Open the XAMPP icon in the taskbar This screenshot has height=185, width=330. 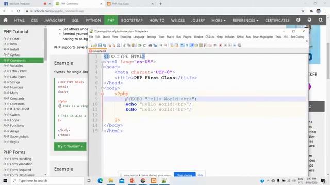(x=154, y=180)
